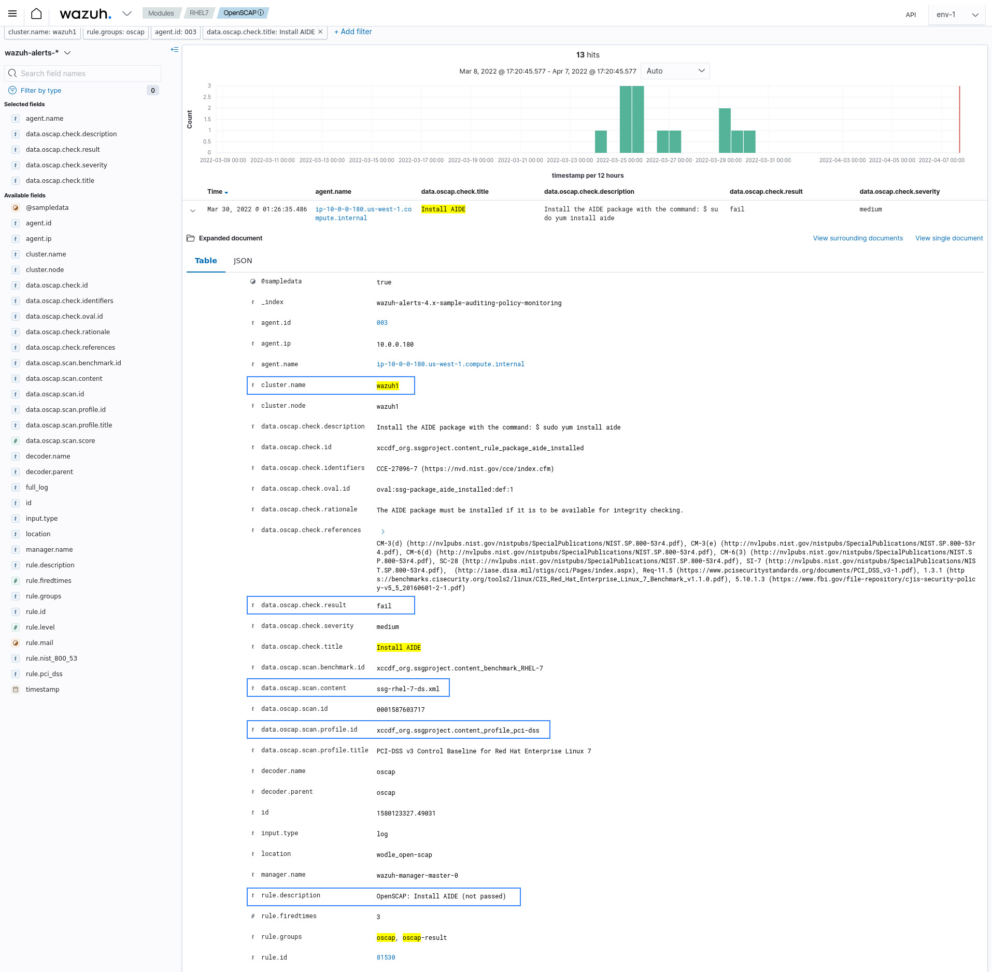
Task: Open agent ip-10-0-0-180 link in table row
Action: 363,213
